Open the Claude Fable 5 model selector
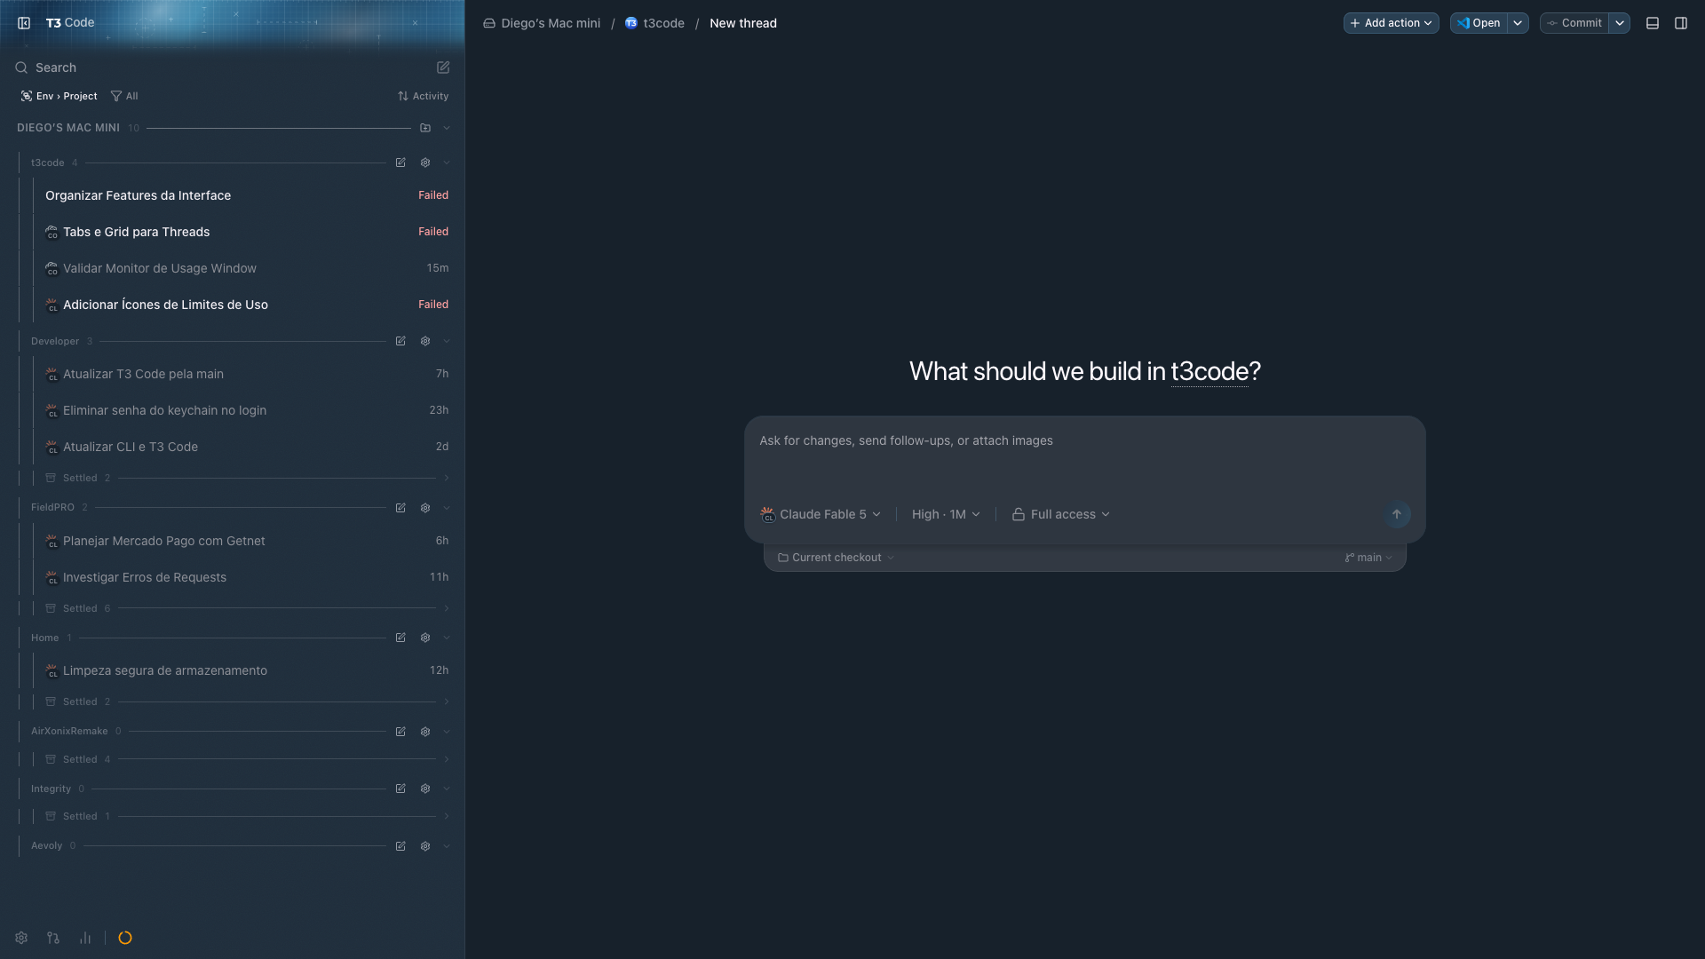Image resolution: width=1705 pixels, height=959 pixels. [x=821, y=514]
